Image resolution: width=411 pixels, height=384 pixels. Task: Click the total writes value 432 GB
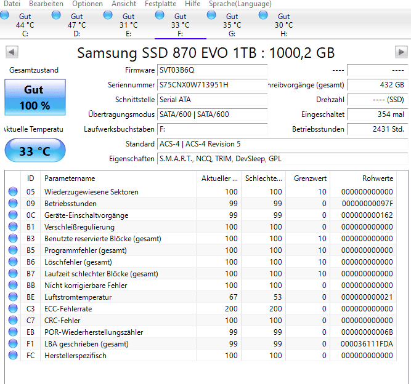(378, 85)
